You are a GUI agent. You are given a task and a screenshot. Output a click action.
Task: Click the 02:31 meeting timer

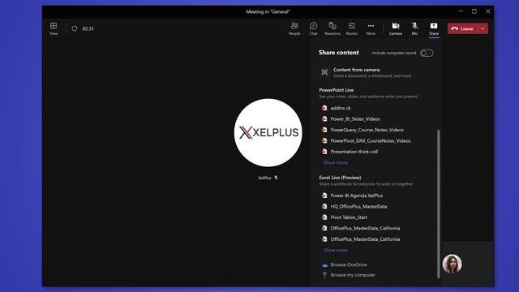[88, 29]
